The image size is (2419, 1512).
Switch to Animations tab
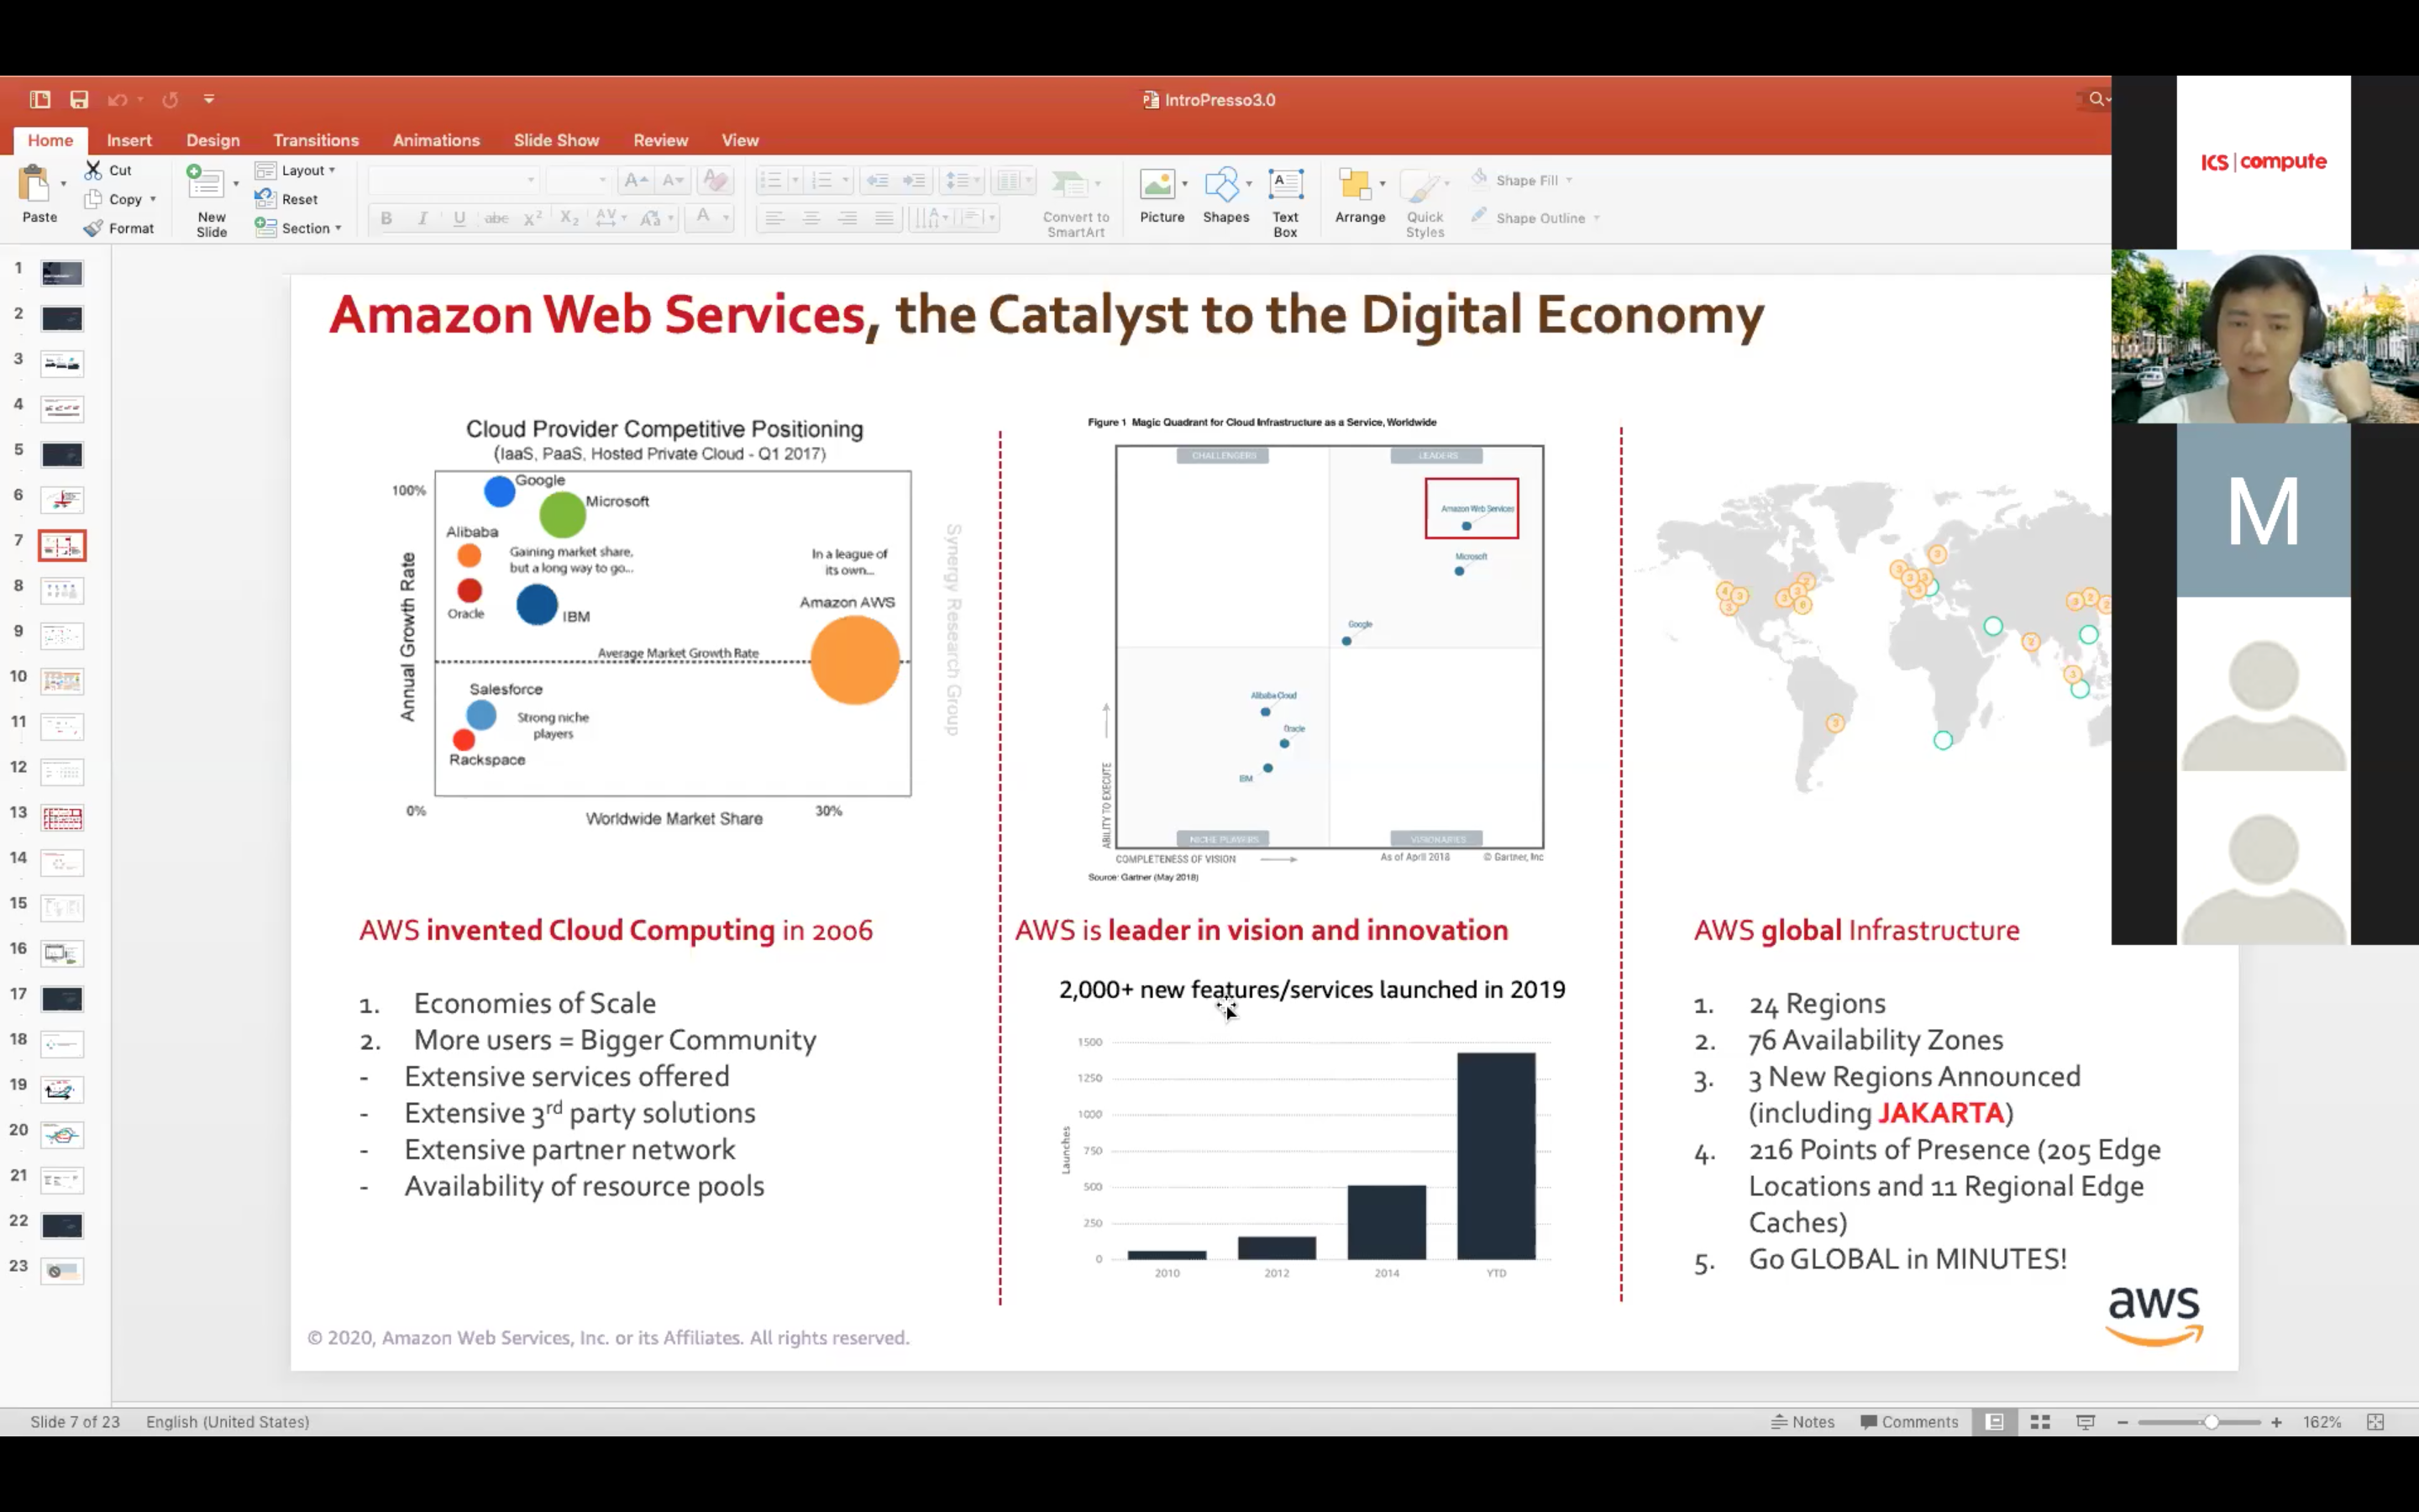436,140
